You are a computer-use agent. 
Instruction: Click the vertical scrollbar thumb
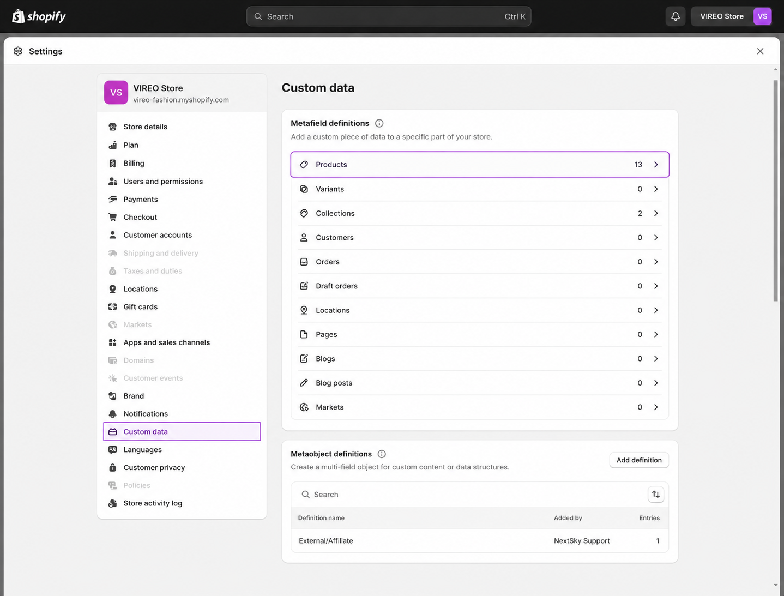pyautogui.click(x=775, y=191)
